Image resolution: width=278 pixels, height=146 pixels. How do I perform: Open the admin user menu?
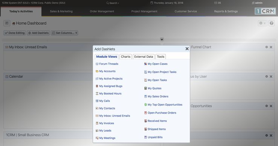257,3
